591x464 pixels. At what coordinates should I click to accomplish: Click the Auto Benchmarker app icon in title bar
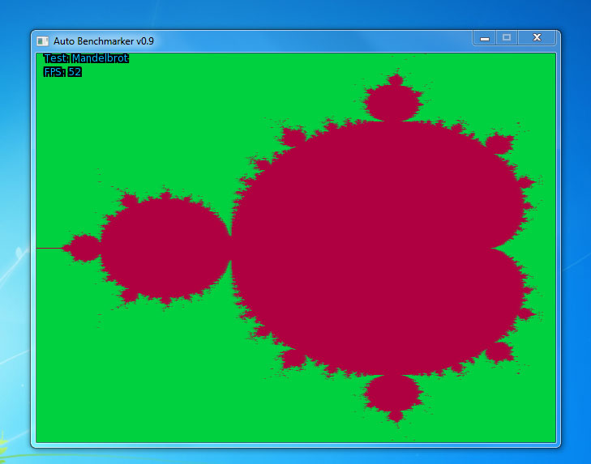coord(43,40)
